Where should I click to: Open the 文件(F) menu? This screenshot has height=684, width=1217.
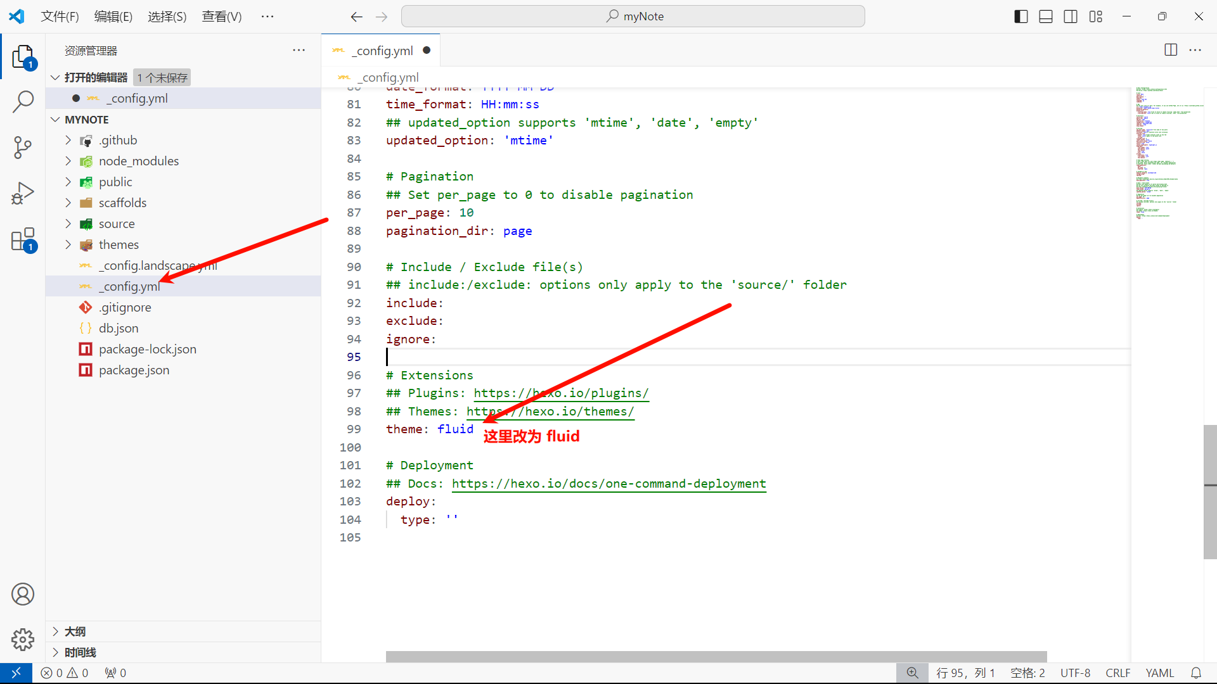[60, 16]
